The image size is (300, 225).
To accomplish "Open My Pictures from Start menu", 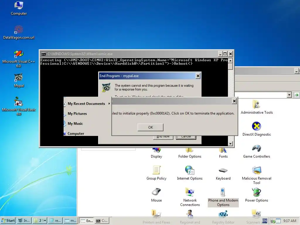I will (77, 113).
